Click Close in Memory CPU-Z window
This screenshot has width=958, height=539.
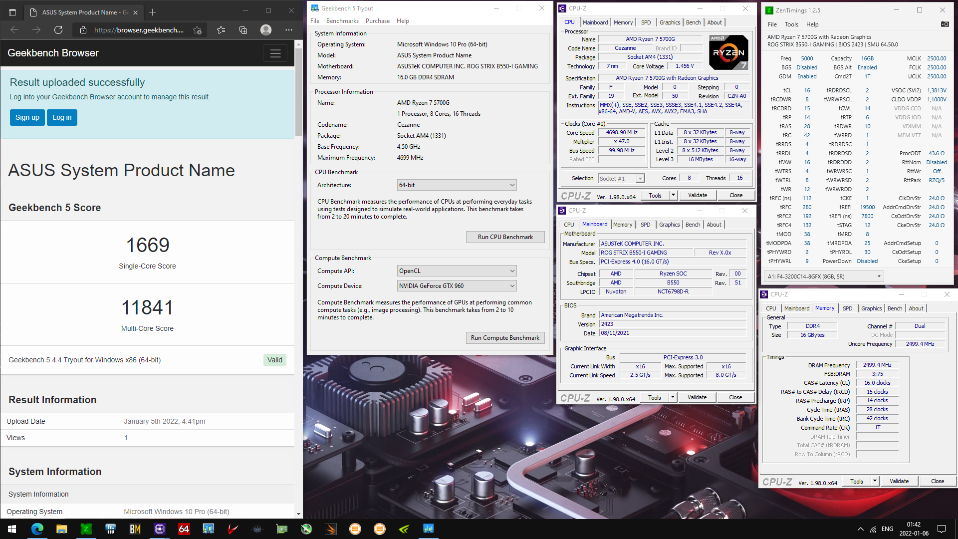(x=937, y=481)
